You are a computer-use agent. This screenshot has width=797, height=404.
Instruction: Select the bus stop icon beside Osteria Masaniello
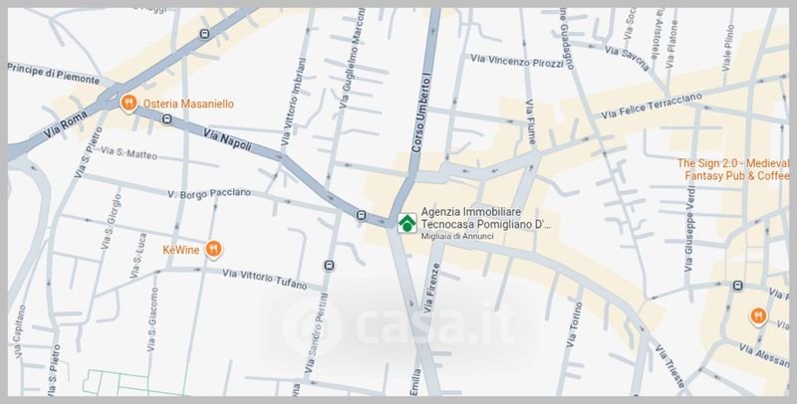coord(166,119)
